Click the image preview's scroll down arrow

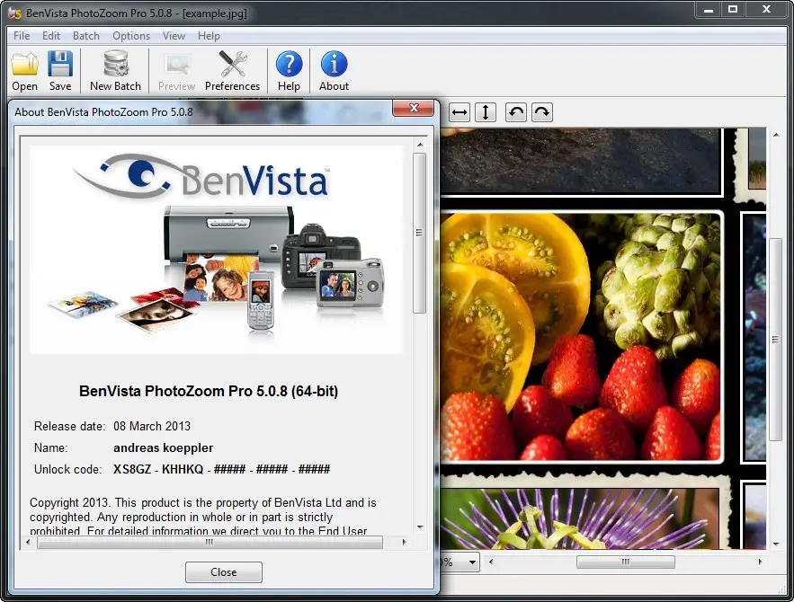coord(776,544)
